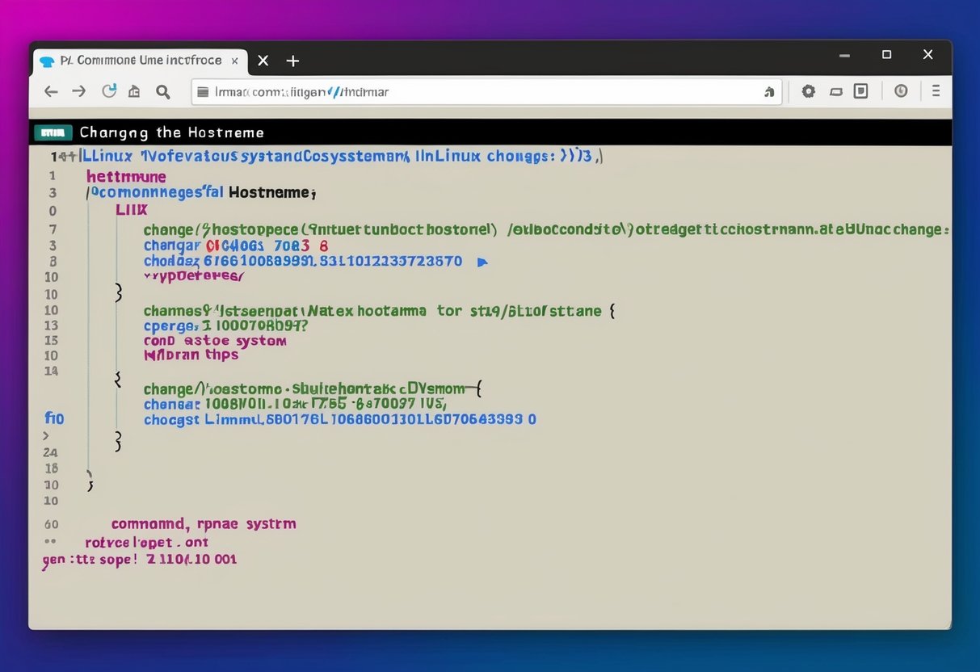Viewport: 980px width, 672px height.
Task: Click the back navigation arrow
Action: [51, 91]
